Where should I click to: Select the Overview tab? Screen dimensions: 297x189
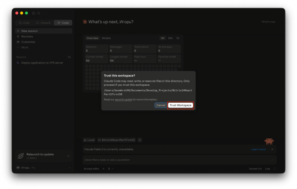point(92,38)
